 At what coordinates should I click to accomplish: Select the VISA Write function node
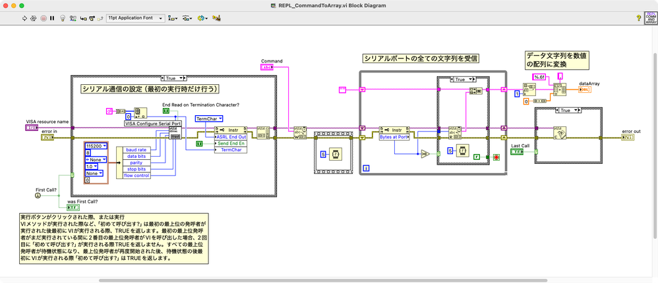(x=299, y=132)
